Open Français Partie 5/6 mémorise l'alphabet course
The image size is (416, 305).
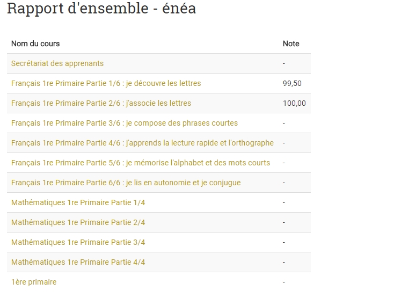click(x=141, y=163)
